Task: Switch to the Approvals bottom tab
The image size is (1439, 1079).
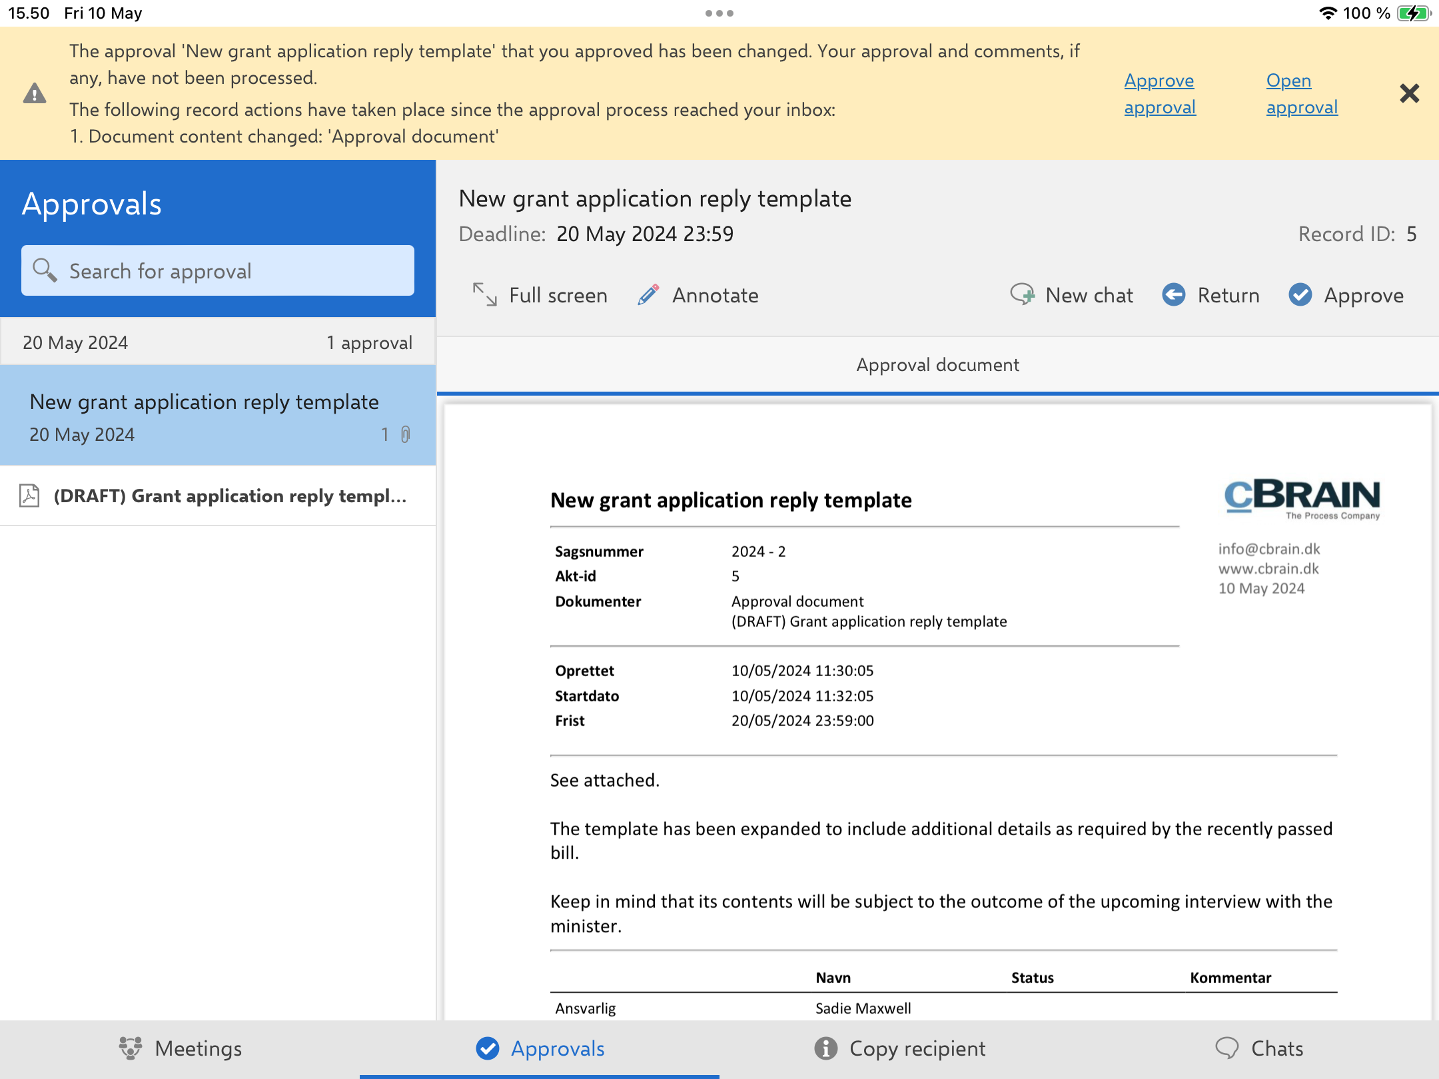Action: pos(540,1048)
